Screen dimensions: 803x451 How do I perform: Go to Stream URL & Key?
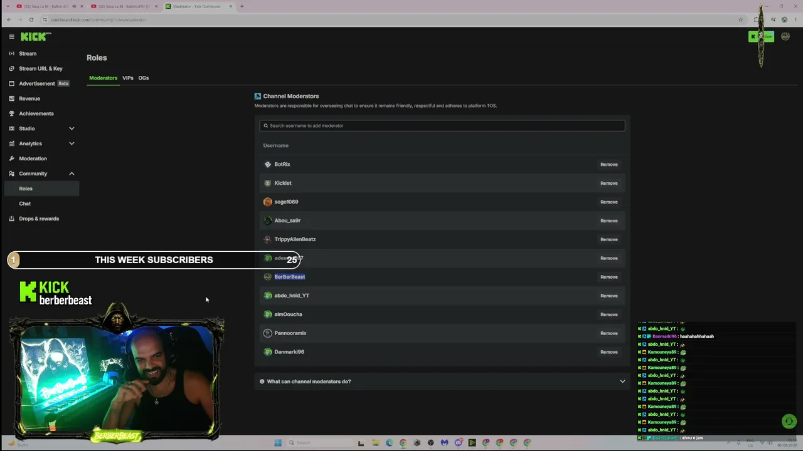pos(41,69)
